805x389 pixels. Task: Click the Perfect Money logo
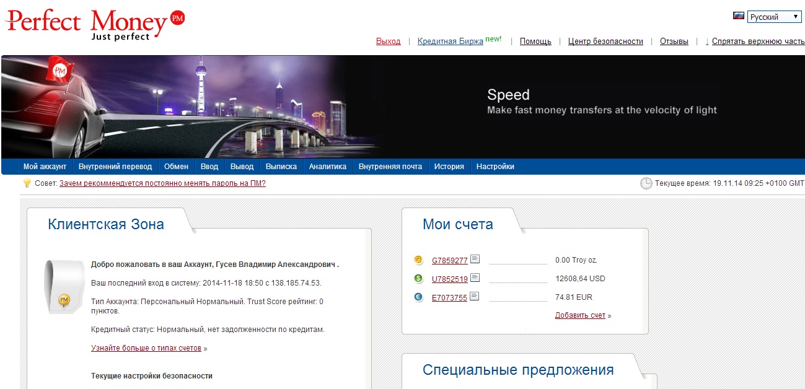coord(95,25)
